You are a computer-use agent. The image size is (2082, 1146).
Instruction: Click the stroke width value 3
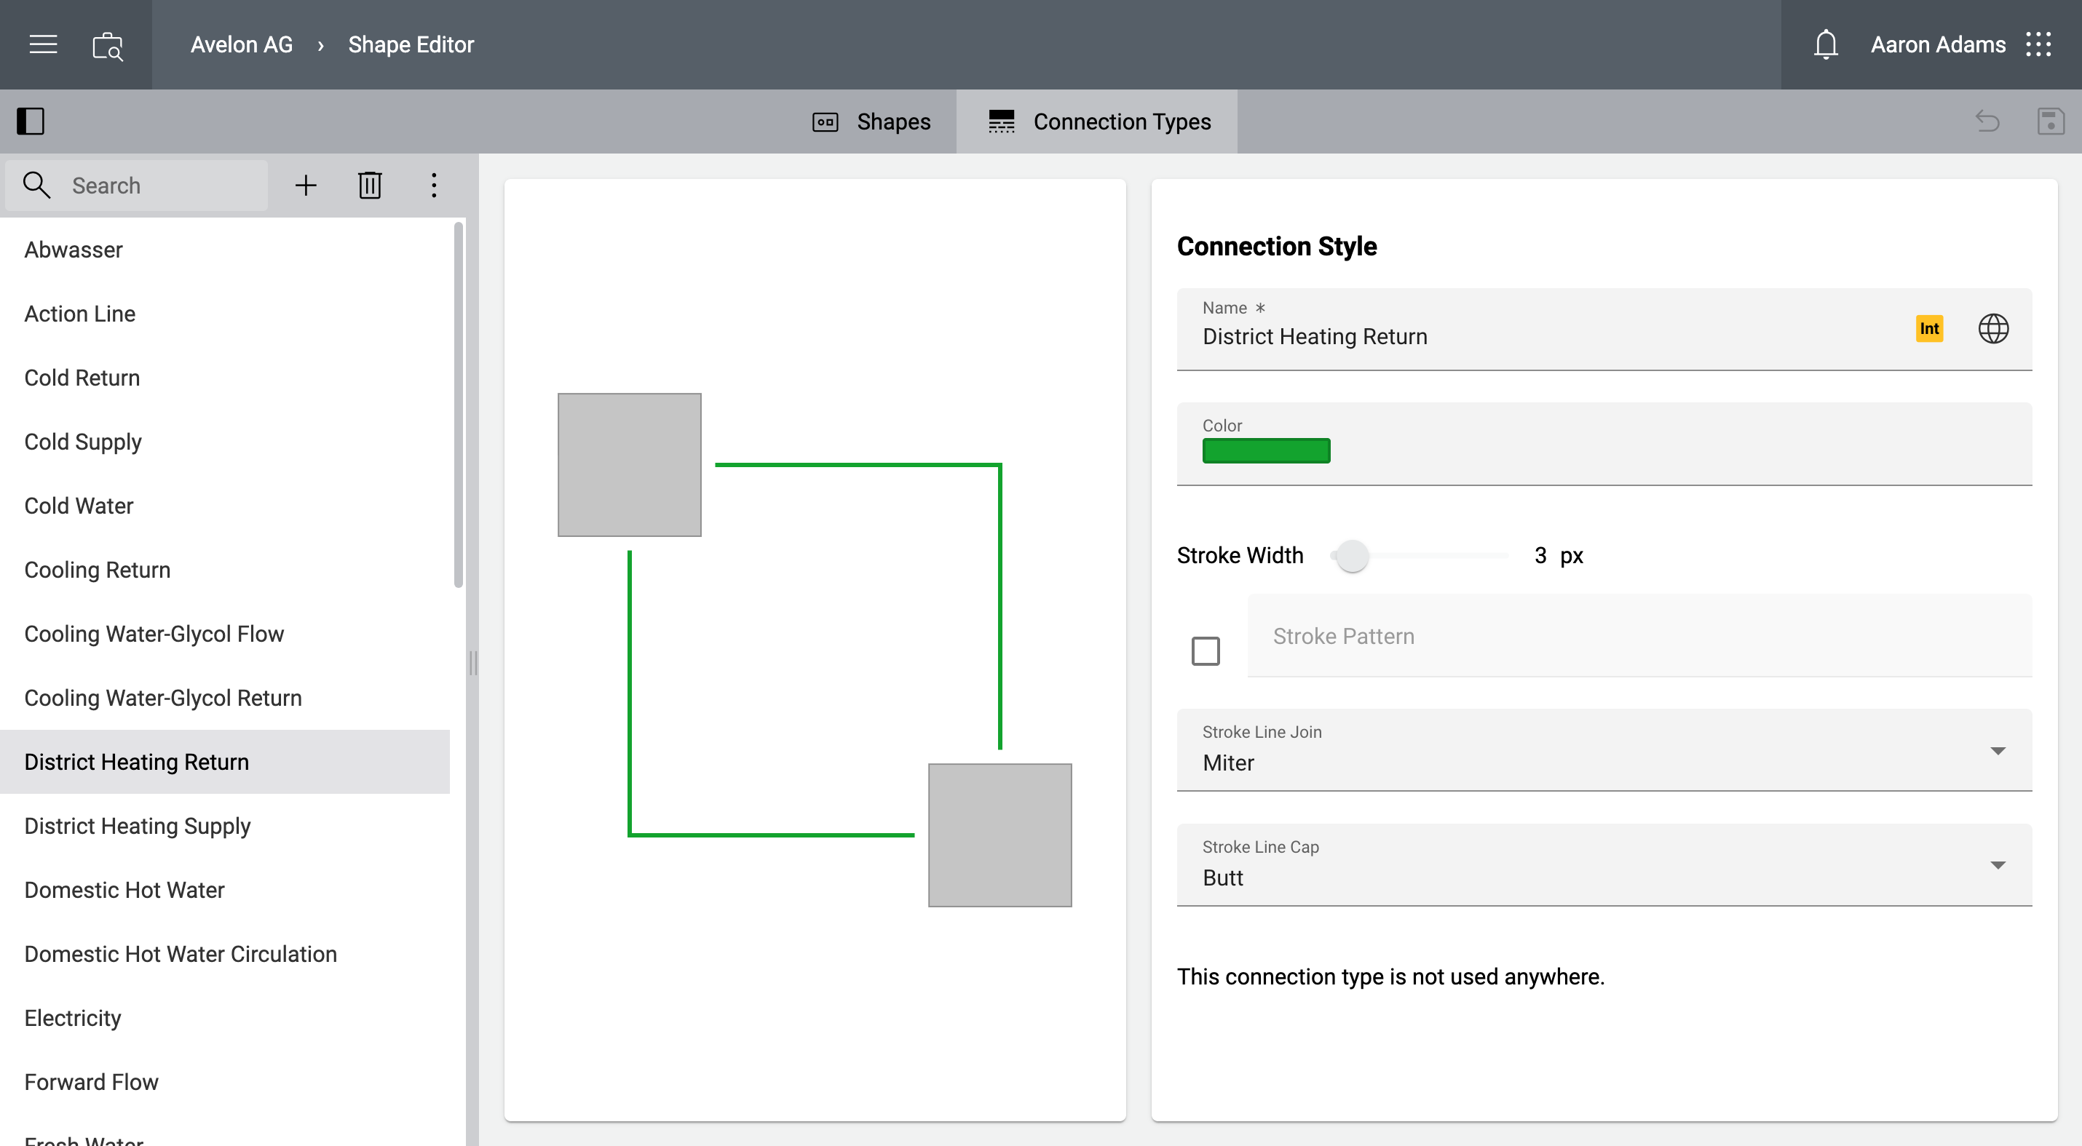(x=1540, y=556)
